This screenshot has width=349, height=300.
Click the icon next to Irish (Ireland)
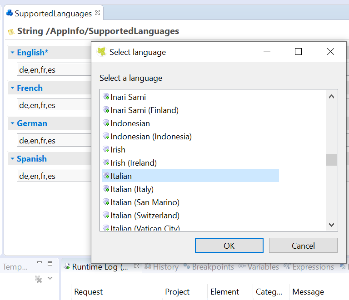(106, 162)
